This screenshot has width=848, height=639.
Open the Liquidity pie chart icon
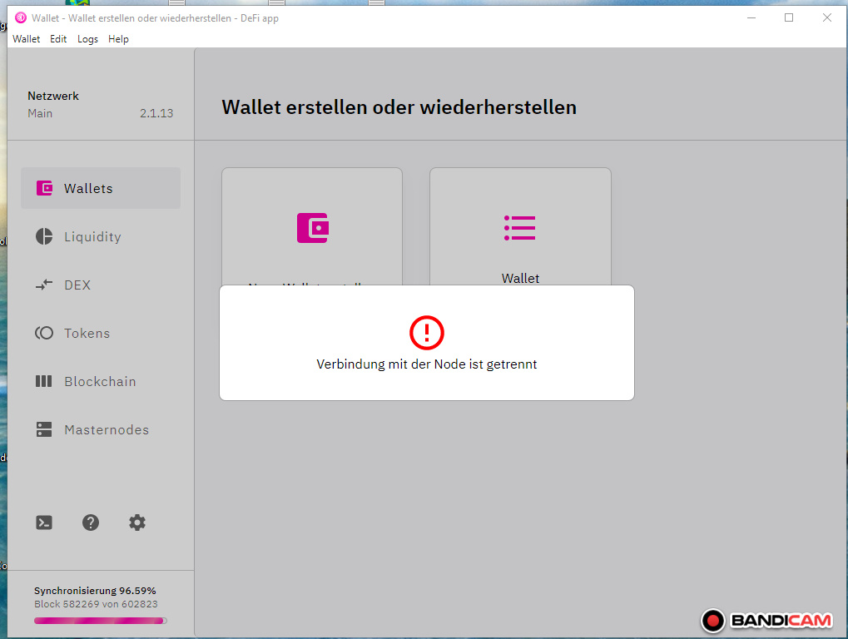point(44,237)
